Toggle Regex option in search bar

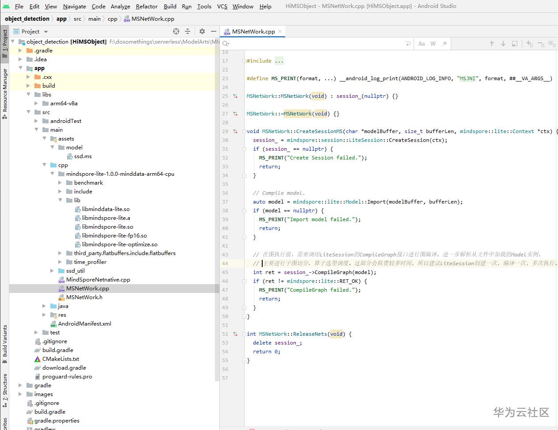pyautogui.click(x=444, y=44)
